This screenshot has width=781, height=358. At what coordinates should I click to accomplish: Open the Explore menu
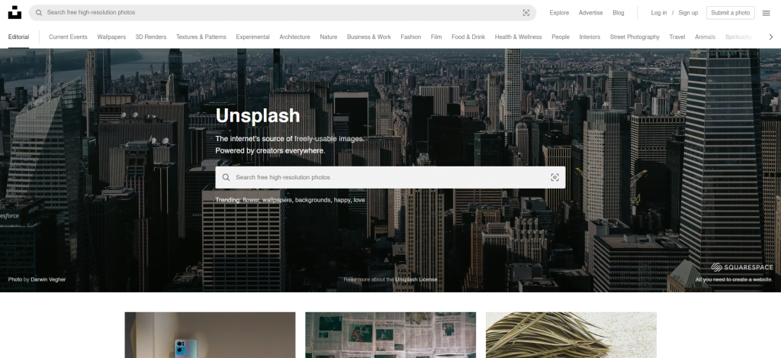coord(559,13)
